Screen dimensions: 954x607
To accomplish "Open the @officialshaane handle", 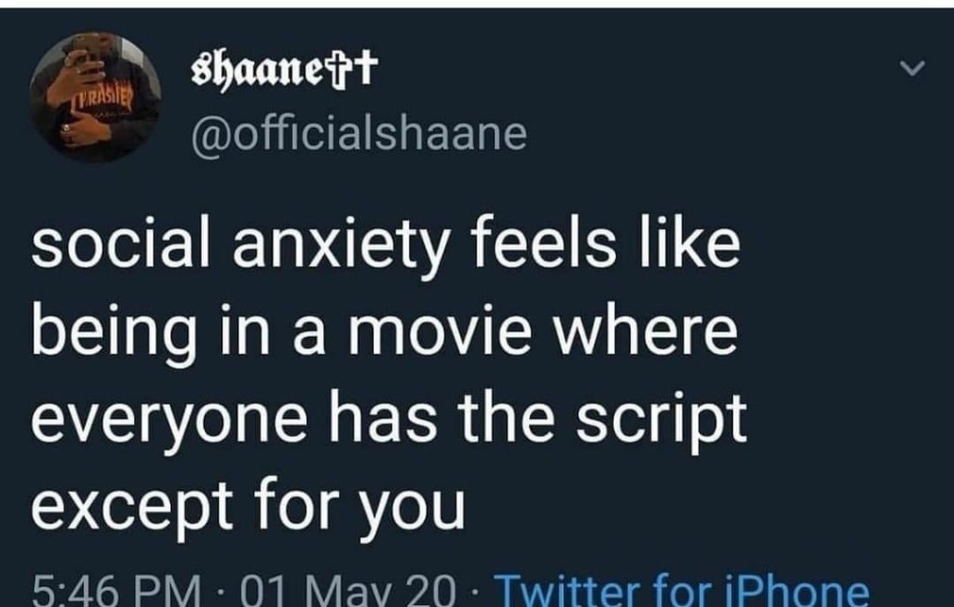I will pyautogui.click(x=359, y=134).
